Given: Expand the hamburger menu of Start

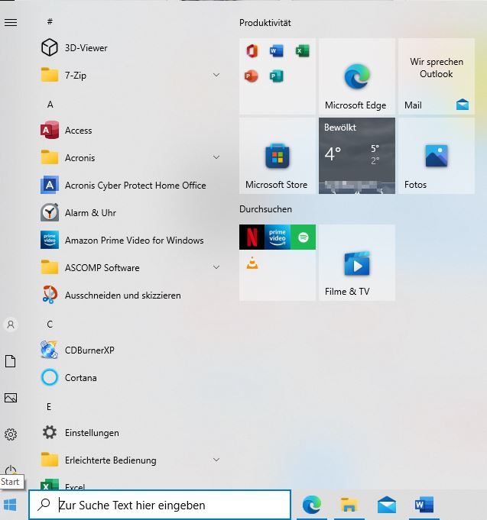Looking at the screenshot, I should 11,22.
